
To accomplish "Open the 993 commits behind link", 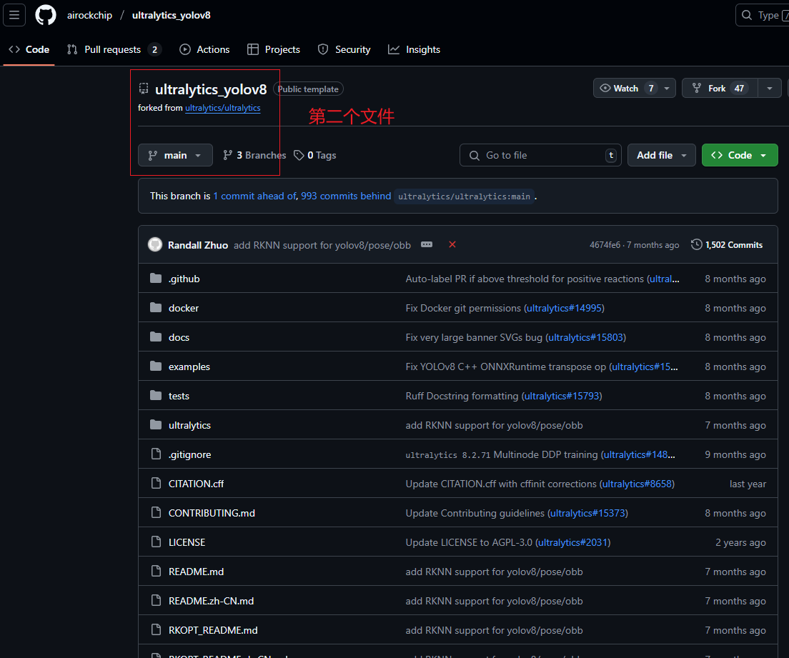I will pyautogui.click(x=346, y=196).
